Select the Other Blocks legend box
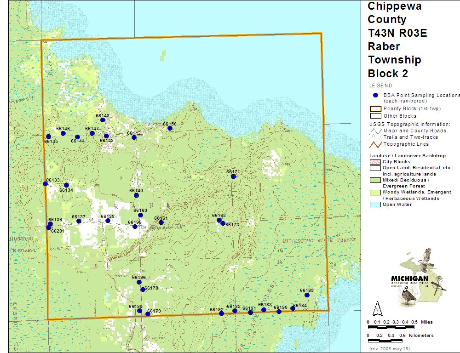This screenshot has height=353, width=460. 375,116
